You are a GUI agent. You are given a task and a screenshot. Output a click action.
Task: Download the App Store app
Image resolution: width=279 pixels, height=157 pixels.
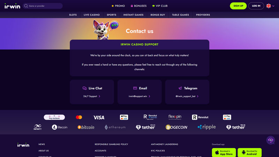coord(224,152)
